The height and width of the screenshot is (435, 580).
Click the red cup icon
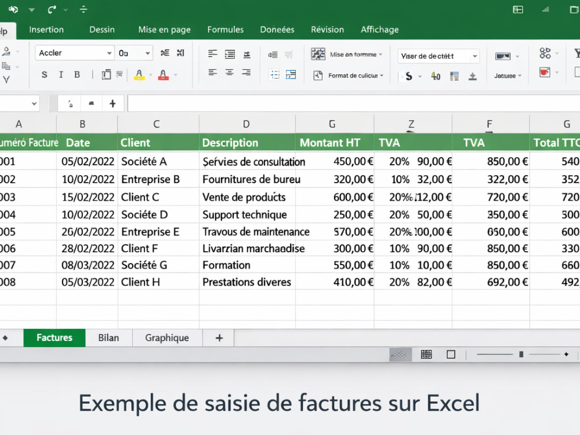[545, 72]
